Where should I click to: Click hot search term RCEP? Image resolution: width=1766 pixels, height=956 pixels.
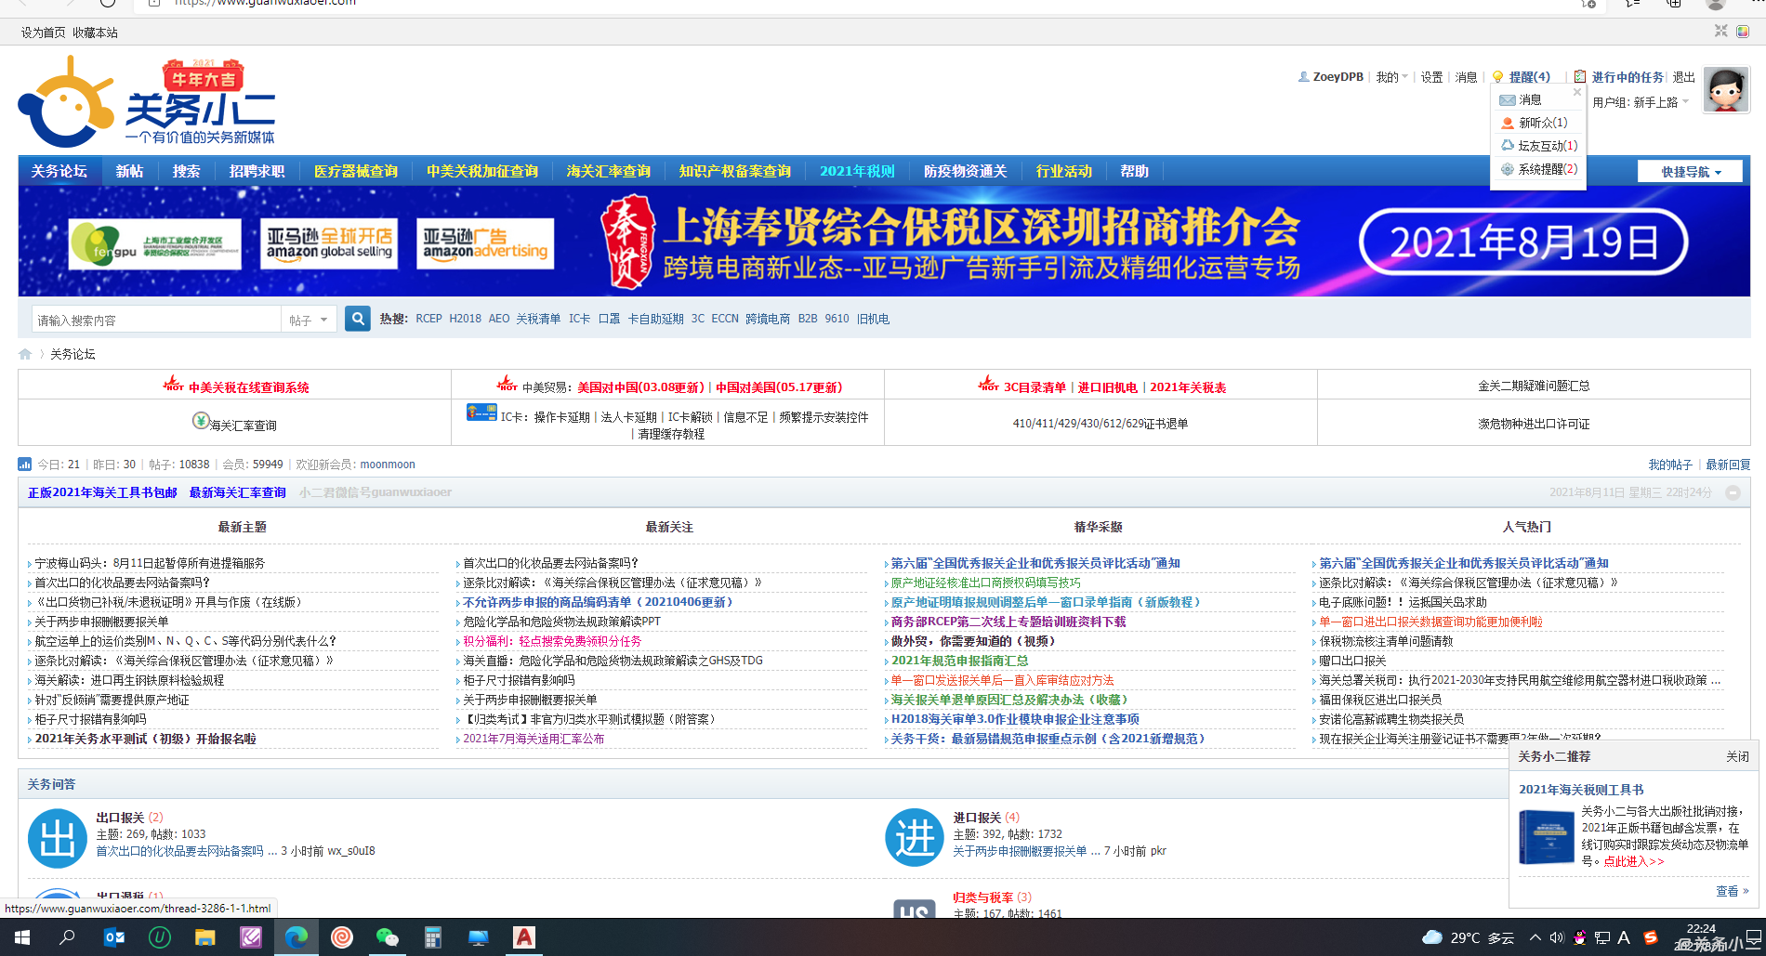(429, 319)
